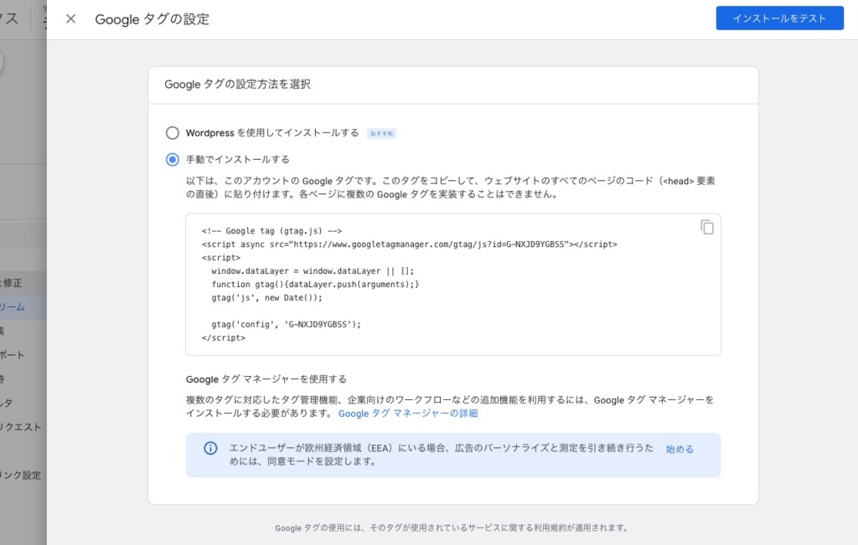The image size is (858, 545).
Task: Open the ンク設定 sidebar menu item
Action: click(x=21, y=475)
